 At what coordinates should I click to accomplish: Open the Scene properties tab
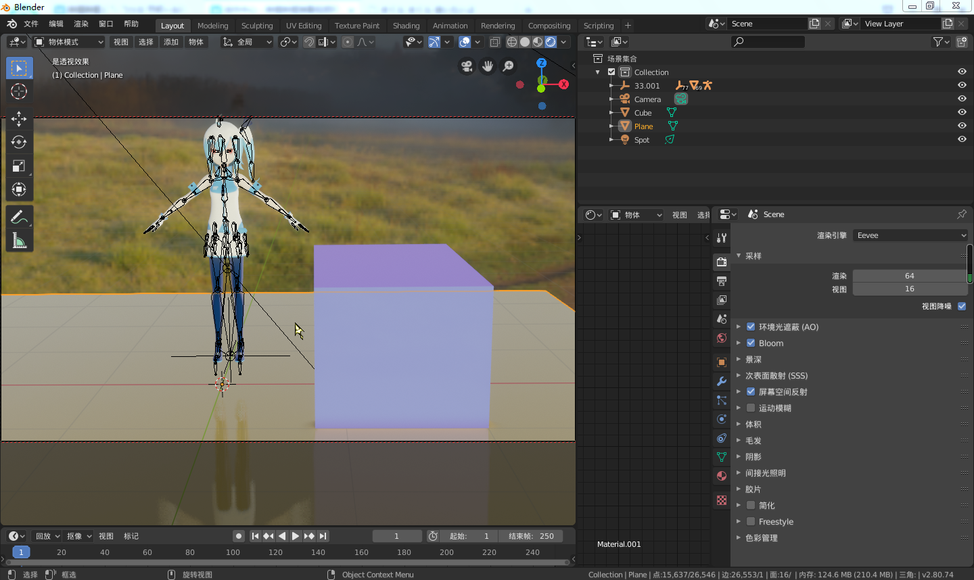click(x=722, y=318)
